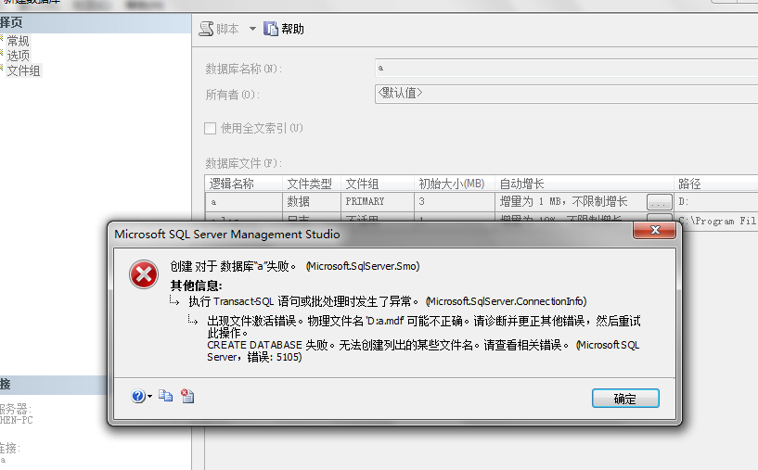
Task: Close the error dialog with the X button
Action: [654, 230]
